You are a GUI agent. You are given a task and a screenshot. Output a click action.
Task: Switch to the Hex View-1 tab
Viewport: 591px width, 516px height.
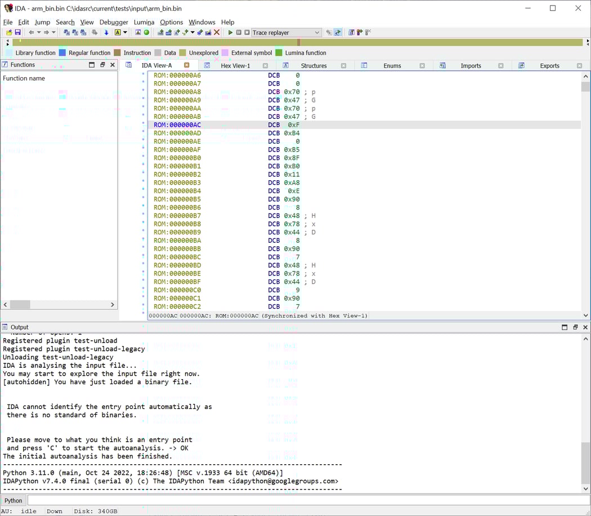[x=236, y=65]
